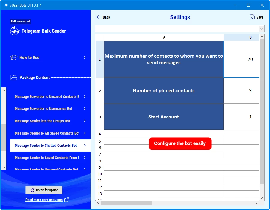Click the Save floppy disk icon
Screen dimensions: 270x210
pos(252,17)
